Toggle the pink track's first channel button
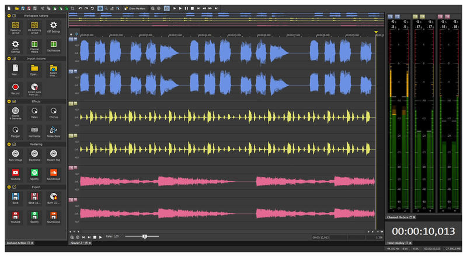The width and height of the screenshot is (467, 257). click(x=71, y=167)
